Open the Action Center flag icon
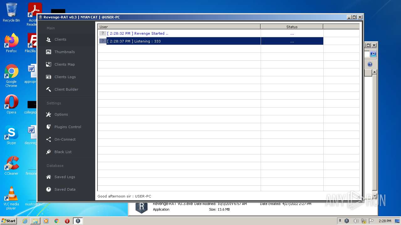This screenshot has width=401, height=225. [x=371, y=221]
